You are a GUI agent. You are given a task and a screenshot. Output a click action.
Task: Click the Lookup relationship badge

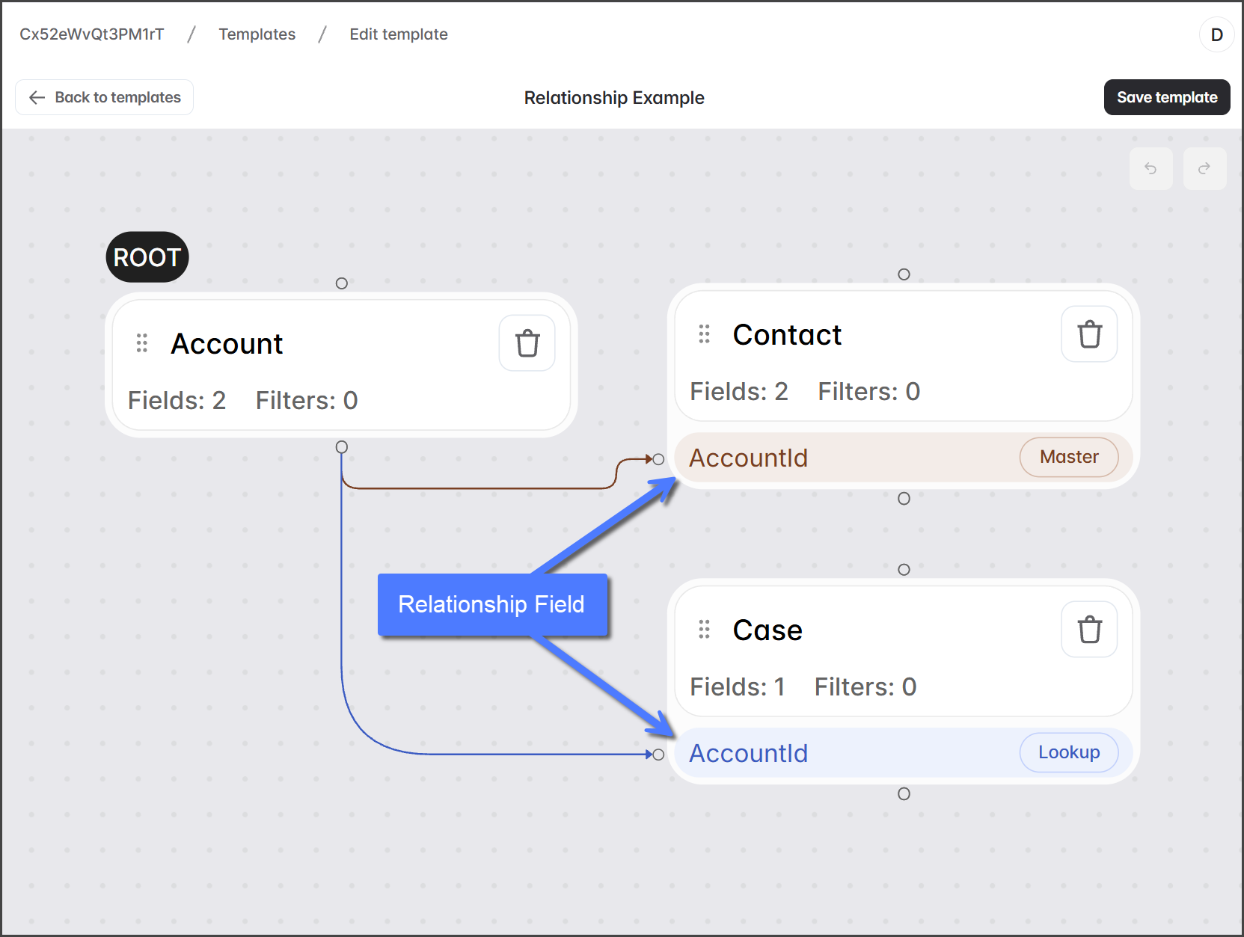coord(1068,752)
